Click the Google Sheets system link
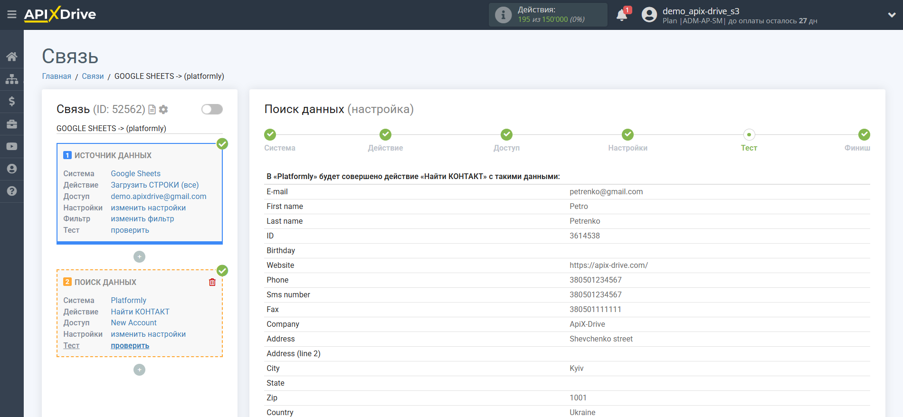903x417 pixels. pos(135,174)
